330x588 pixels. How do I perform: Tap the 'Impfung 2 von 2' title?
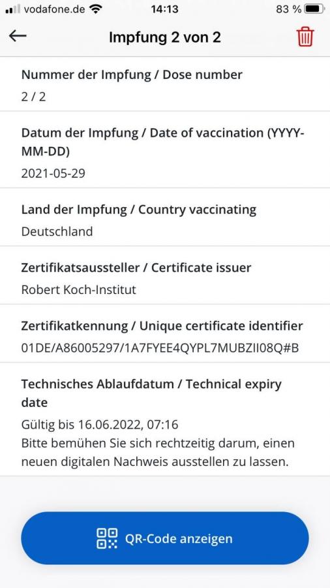[x=164, y=37]
